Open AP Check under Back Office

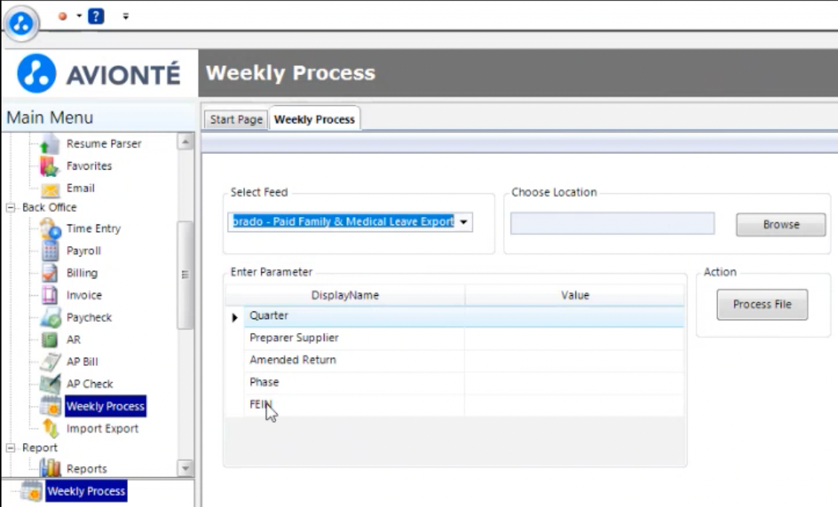tap(89, 384)
